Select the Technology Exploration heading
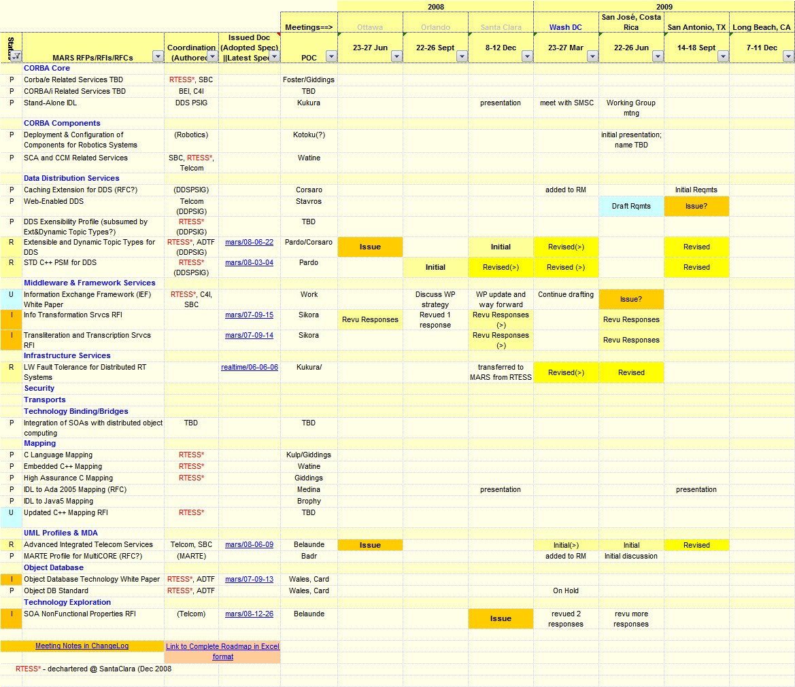Image resolution: width=795 pixels, height=687 pixels. [x=67, y=602]
